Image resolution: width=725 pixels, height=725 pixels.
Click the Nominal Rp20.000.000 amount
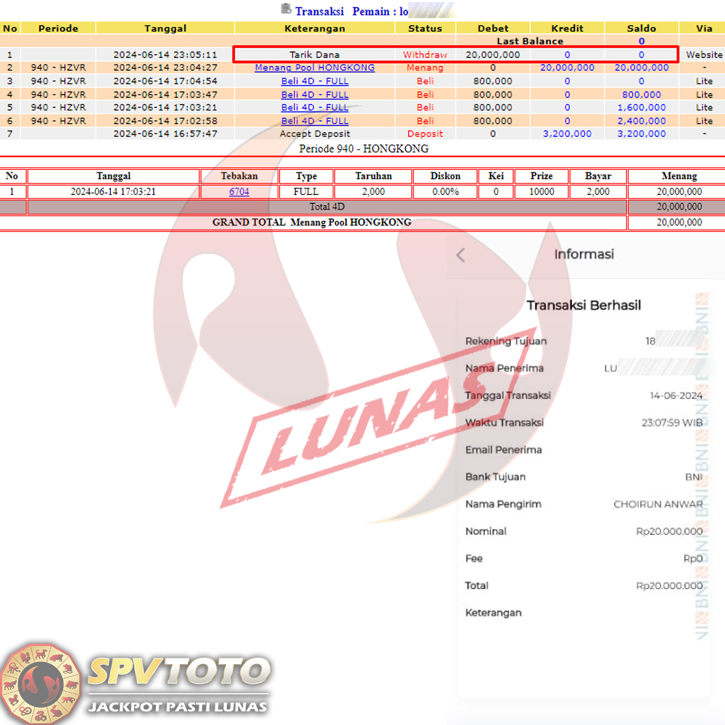(x=669, y=531)
